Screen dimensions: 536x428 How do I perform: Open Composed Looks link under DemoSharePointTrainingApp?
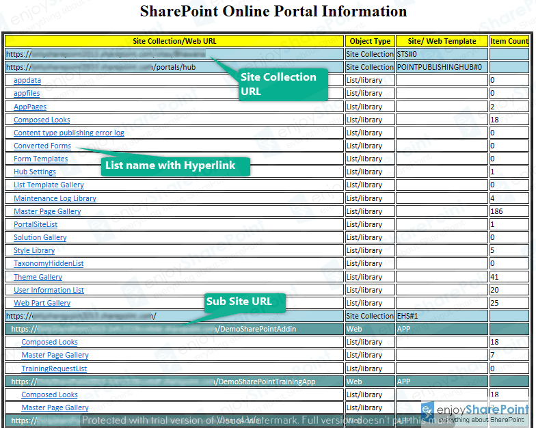pyautogui.click(x=49, y=394)
